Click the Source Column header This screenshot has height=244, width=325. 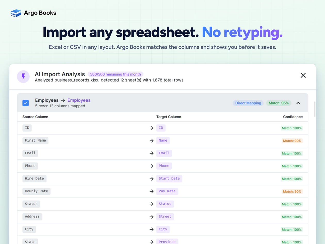point(35,117)
